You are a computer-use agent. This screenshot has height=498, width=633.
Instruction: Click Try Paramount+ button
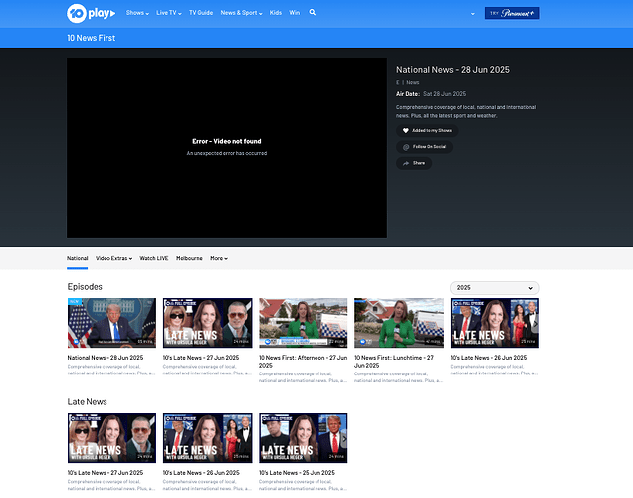click(512, 13)
